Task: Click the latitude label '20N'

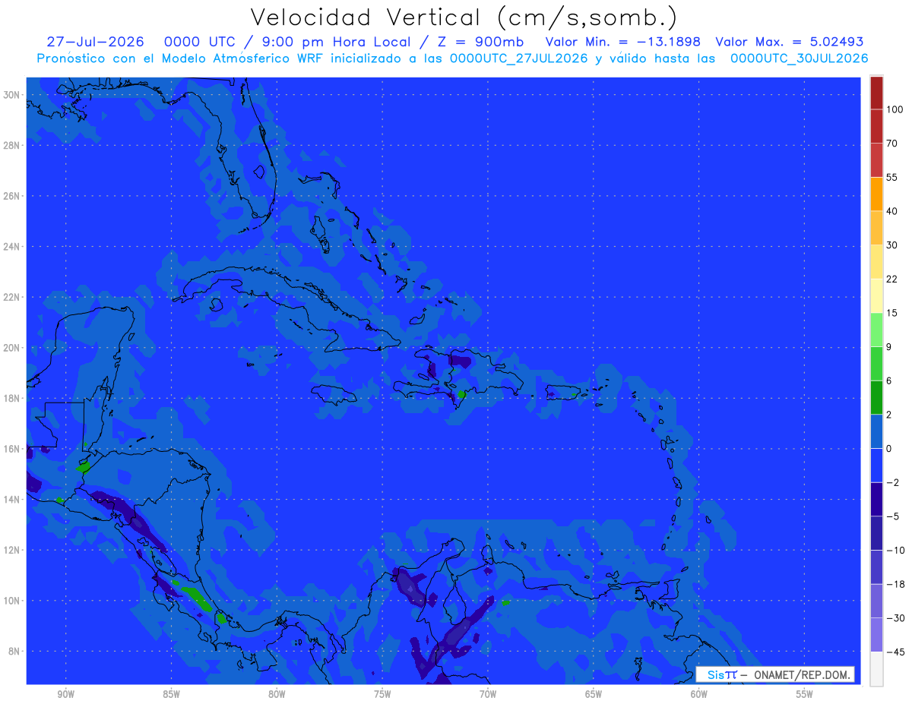Action: coord(13,348)
